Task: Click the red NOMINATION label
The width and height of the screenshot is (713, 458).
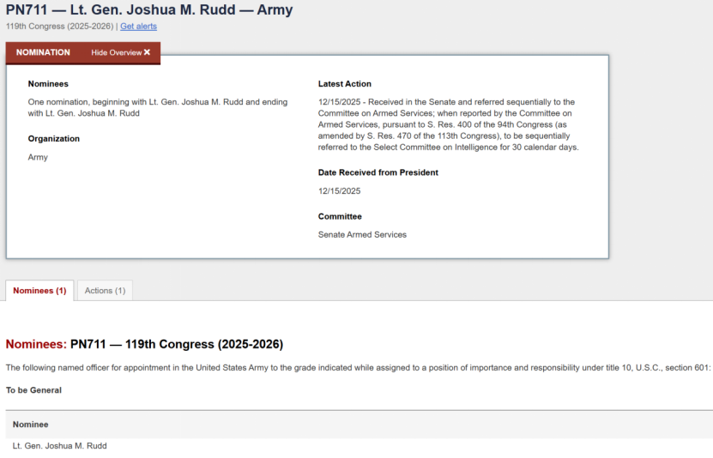Action: (x=43, y=52)
